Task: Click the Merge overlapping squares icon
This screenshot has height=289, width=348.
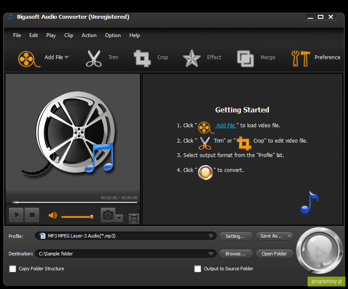Action: click(245, 59)
